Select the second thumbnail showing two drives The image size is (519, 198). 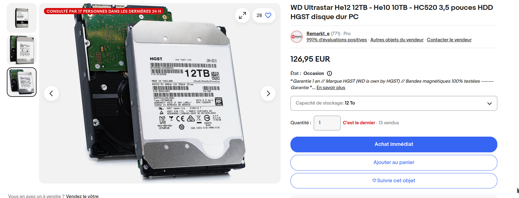pyautogui.click(x=22, y=50)
